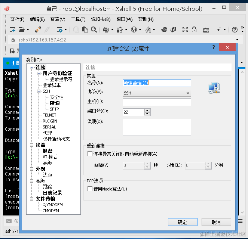Viewport: 248px width, 239px height.
Task: Collapse the 连接 tree node
Action: (x=32, y=68)
